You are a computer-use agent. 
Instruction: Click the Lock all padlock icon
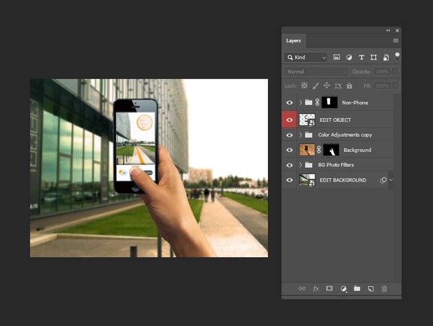pyautogui.click(x=349, y=86)
